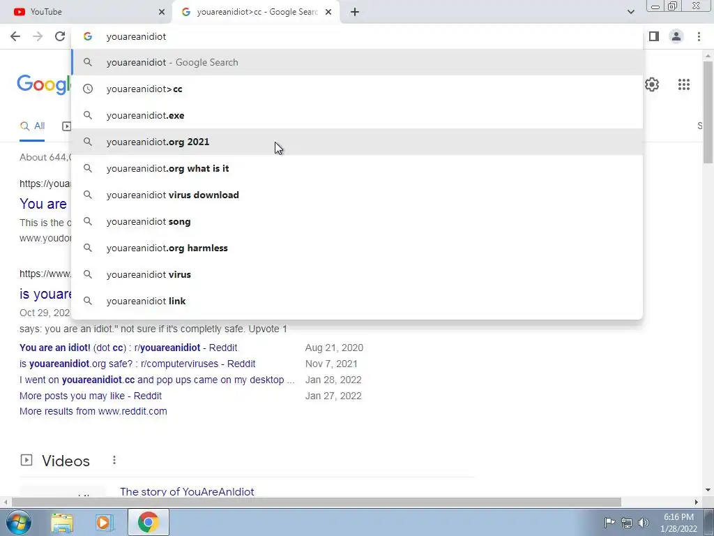Open Google search settings gear
Viewport: 714px width, 536px height.
pos(652,84)
